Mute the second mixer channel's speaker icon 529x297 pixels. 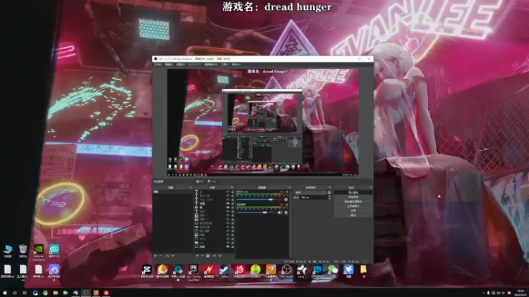[280, 213]
